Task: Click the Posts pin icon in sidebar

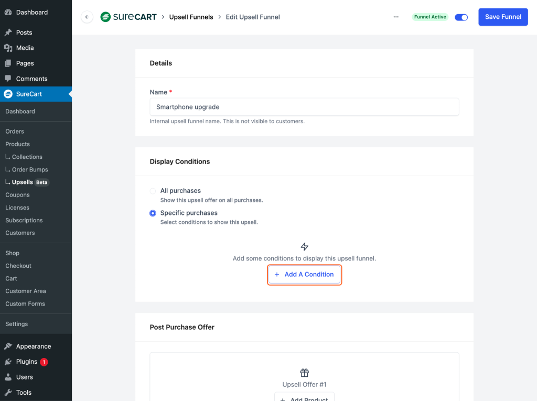Action: click(x=8, y=32)
